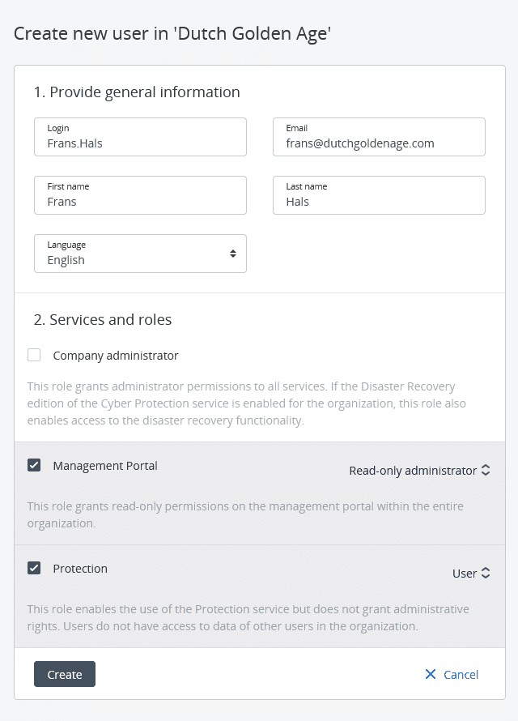Click the Company administrator label

115,356
